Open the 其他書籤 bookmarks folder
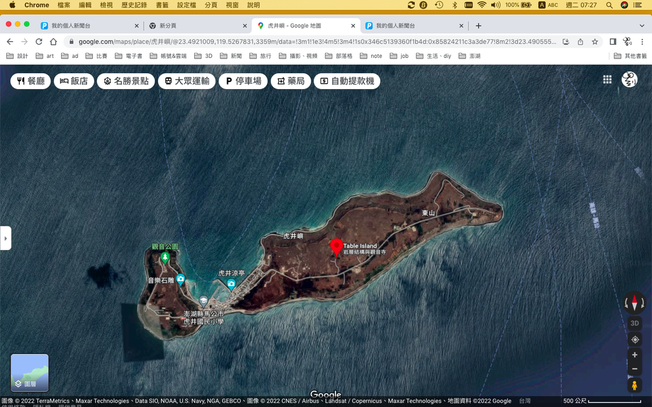The width and height of the screenshot is (652, 407). (x=630, y=56)
